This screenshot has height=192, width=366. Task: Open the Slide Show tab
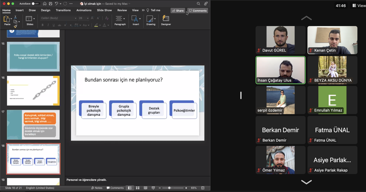(x=104, y=10)
